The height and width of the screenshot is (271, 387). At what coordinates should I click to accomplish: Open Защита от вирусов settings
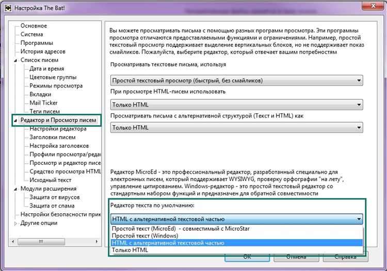tap(55, 197)
